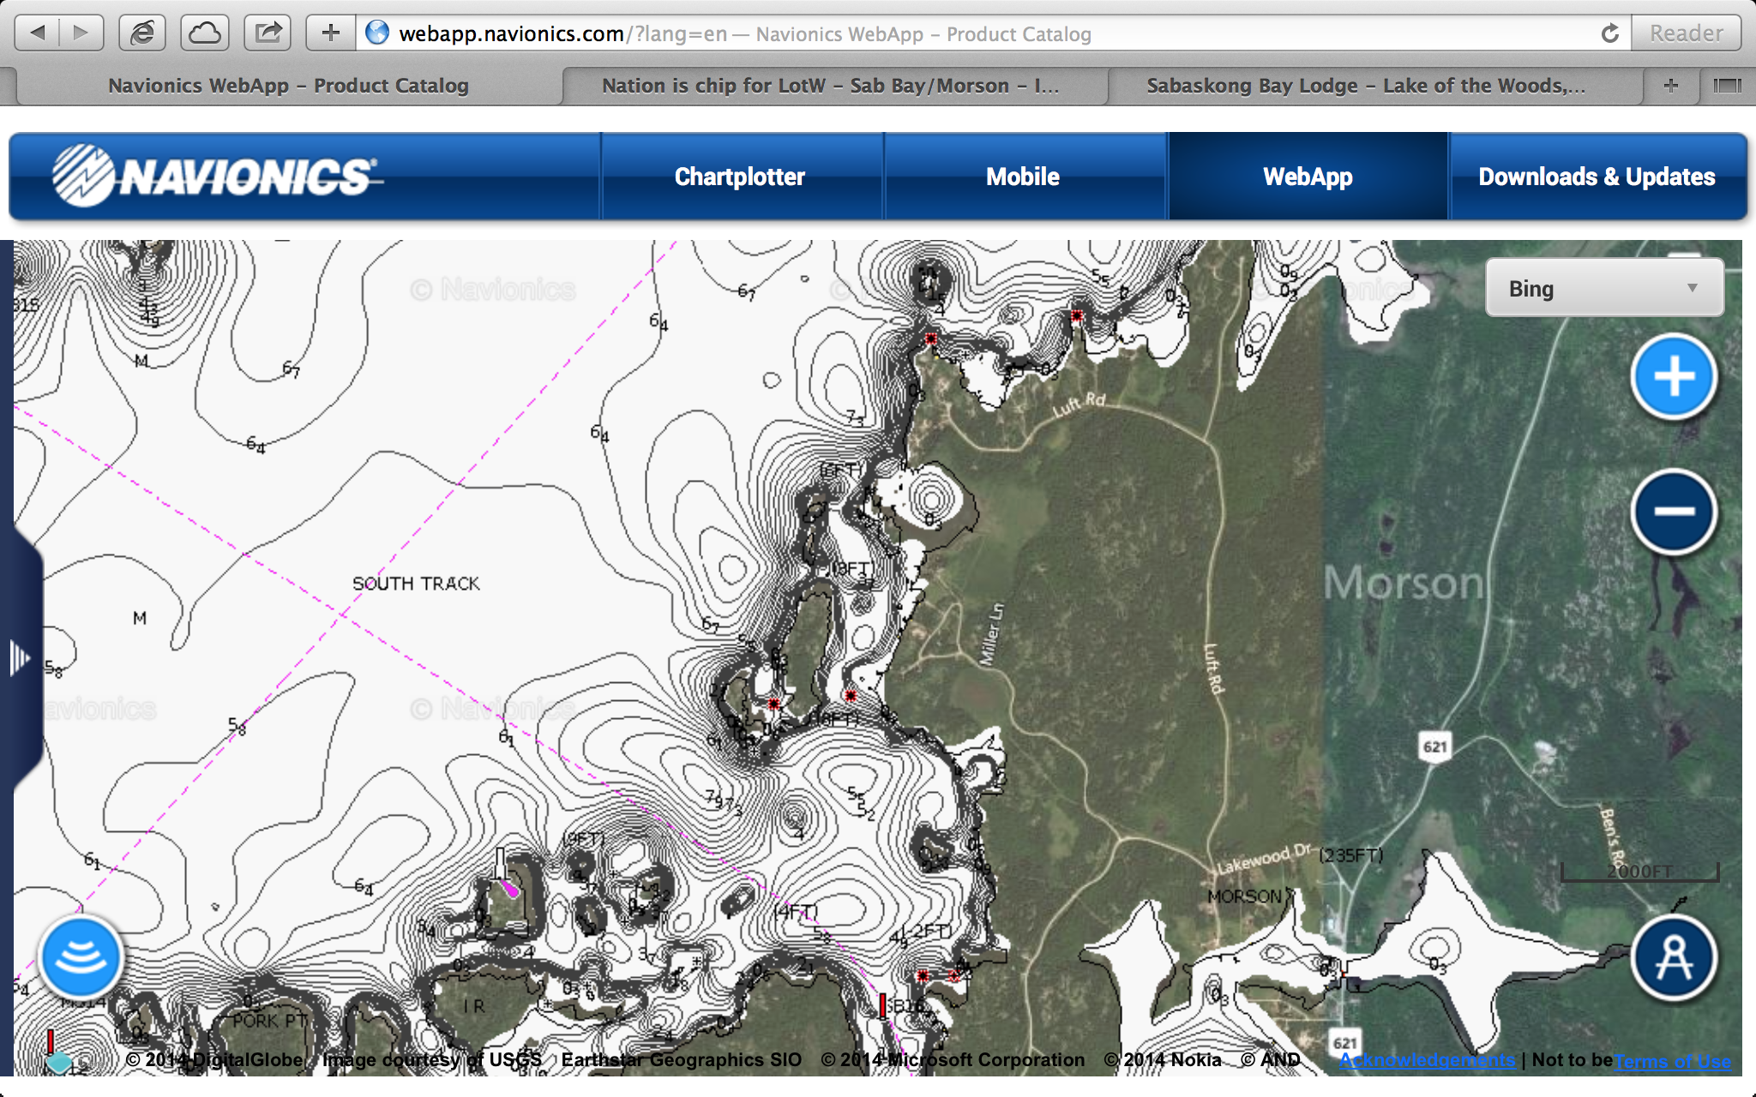The width and height of the screenshot is (1756, 1097).
Task: Open the Bing map overlay dropdown
Action: 1604,288
